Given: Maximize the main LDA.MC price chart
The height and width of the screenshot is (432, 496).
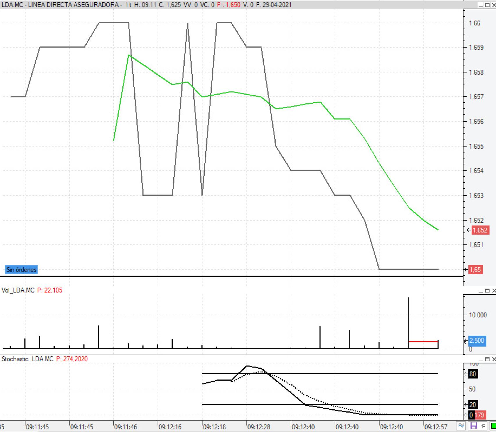Looking at the screenshot, I should [x=487, y=5].
